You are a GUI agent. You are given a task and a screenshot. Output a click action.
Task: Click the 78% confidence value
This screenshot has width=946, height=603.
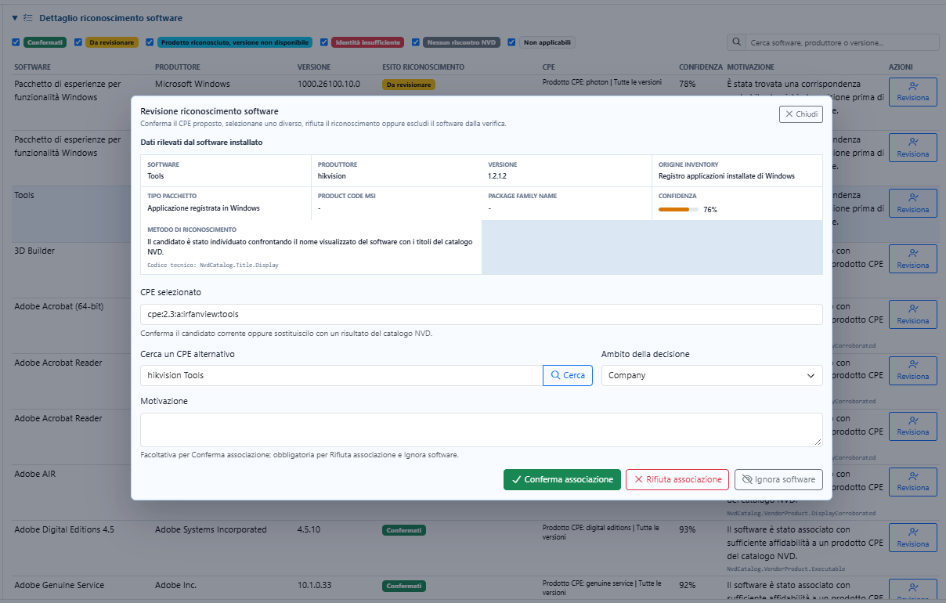pos(688,84)
